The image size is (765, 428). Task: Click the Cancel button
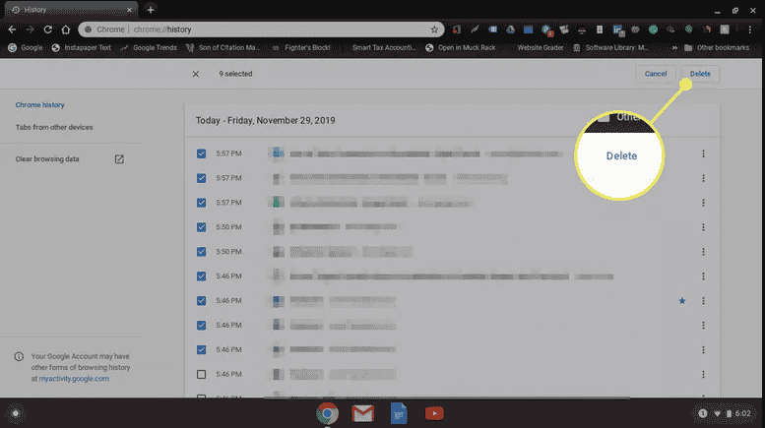tap(656, 74)
